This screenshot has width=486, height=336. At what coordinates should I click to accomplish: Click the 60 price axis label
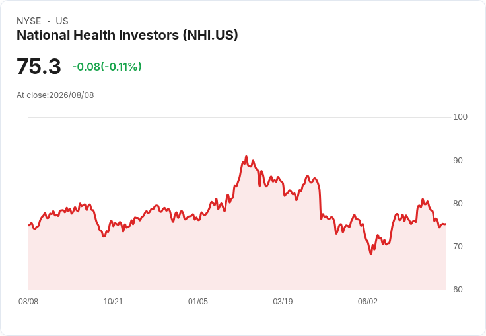click(458, 290)
